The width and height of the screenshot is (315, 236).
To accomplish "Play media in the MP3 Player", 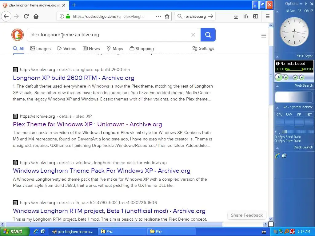I will [x=279, y=77].
